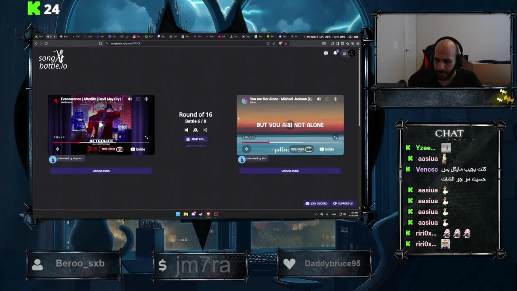517x291 pixels.
Task: Mute the Evanescence Afterlife video
Action: [130, 99]
